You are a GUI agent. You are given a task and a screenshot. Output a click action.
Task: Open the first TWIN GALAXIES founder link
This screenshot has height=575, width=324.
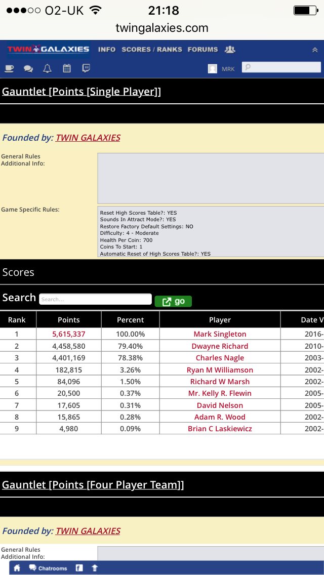[x=88, y=138]
